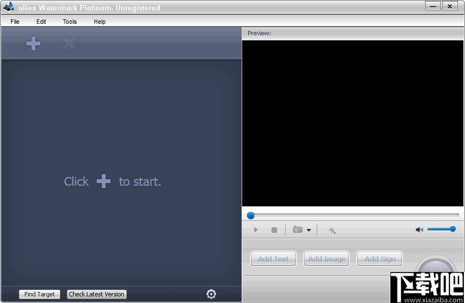The width and height of the screenshot is (465, 303).
Task: Mute audio with the speaker icon
Action: (x=419, y=229)
